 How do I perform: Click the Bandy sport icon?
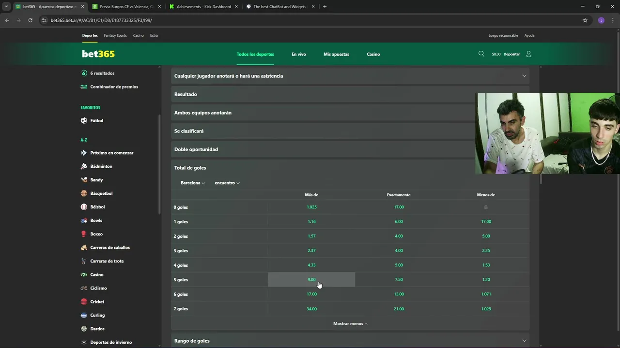click(84, 180)
